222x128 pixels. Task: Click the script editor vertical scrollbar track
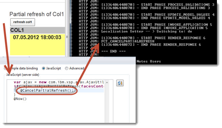click(107, 103)
